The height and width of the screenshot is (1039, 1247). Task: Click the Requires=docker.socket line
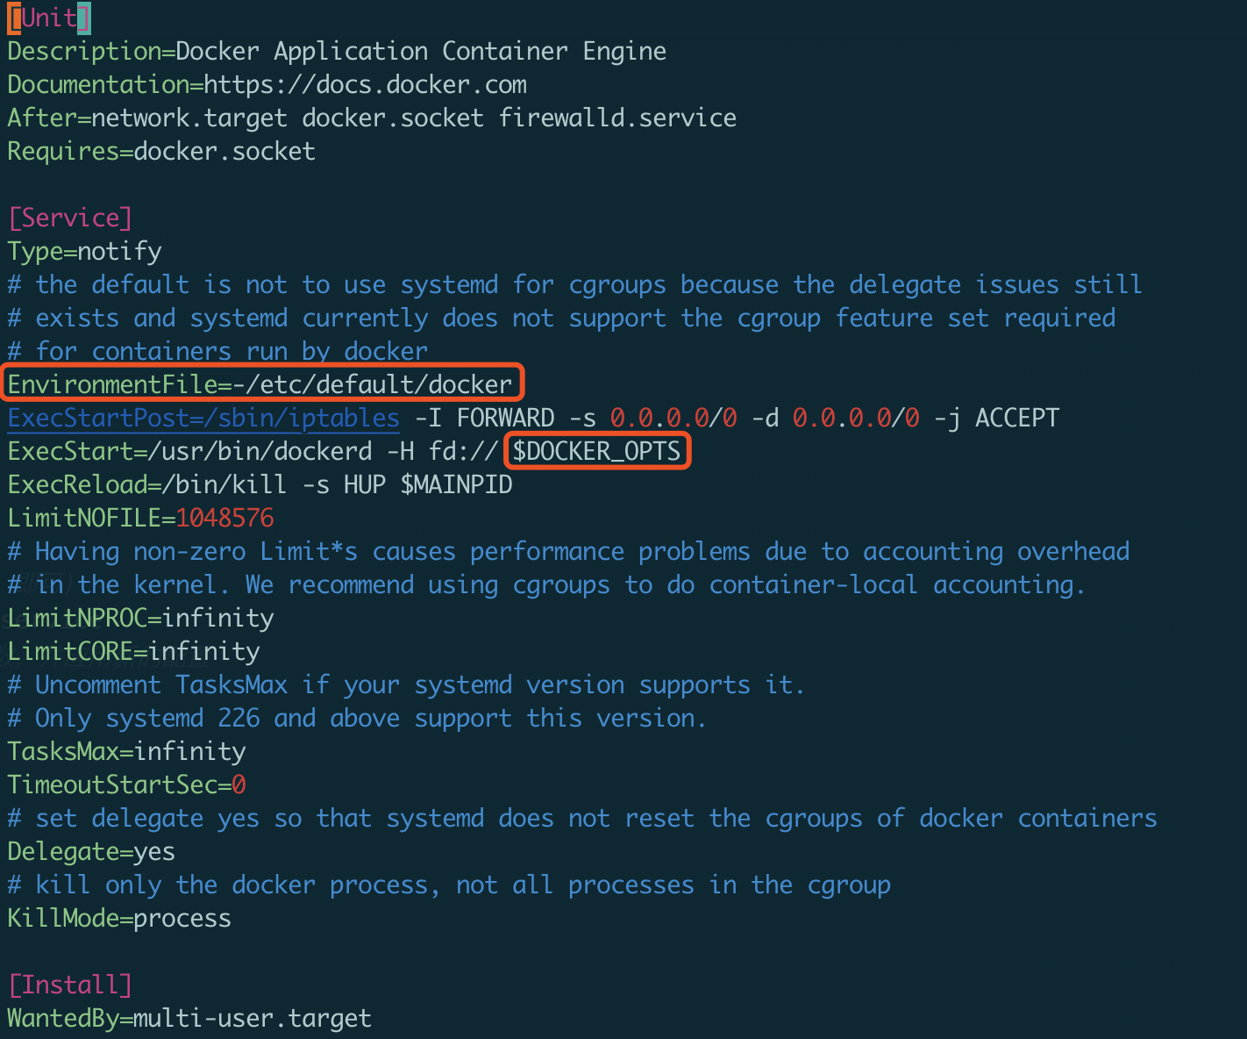(x=161, y=152)
